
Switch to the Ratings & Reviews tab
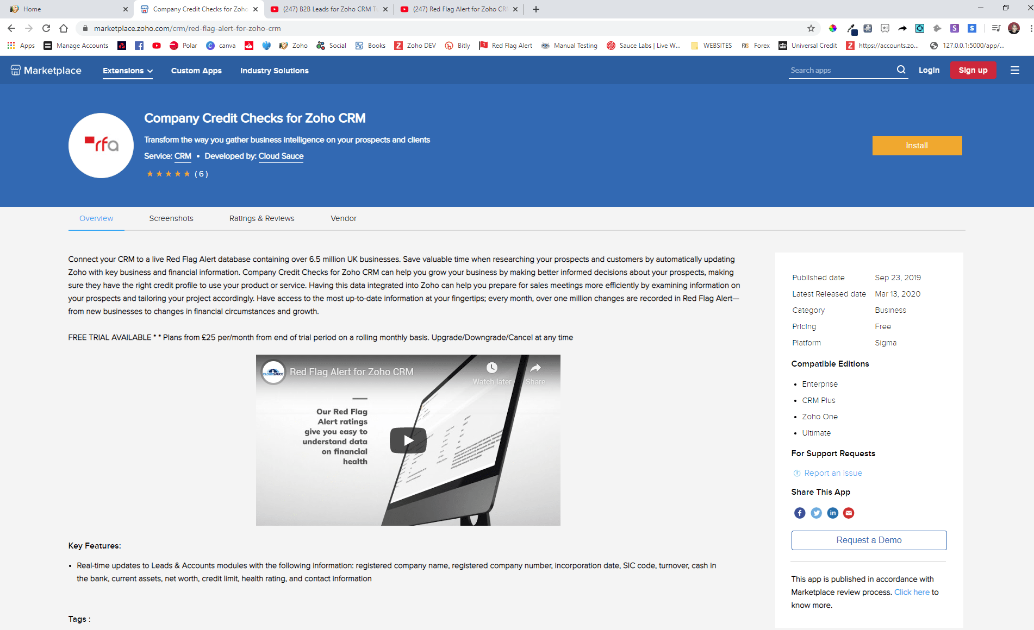click(x=261, y=218)
